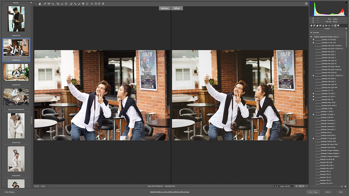Viewport: 349px width, 196px height.
Task: Toggle full screen mode icon
Action: click(x=306, y=4)
